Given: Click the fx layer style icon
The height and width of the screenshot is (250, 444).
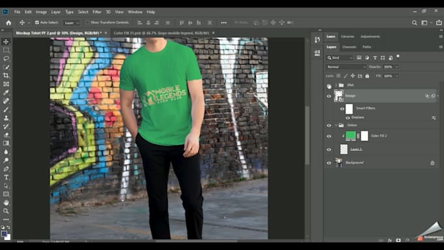Looking at the screenshot, I should 390,240.
